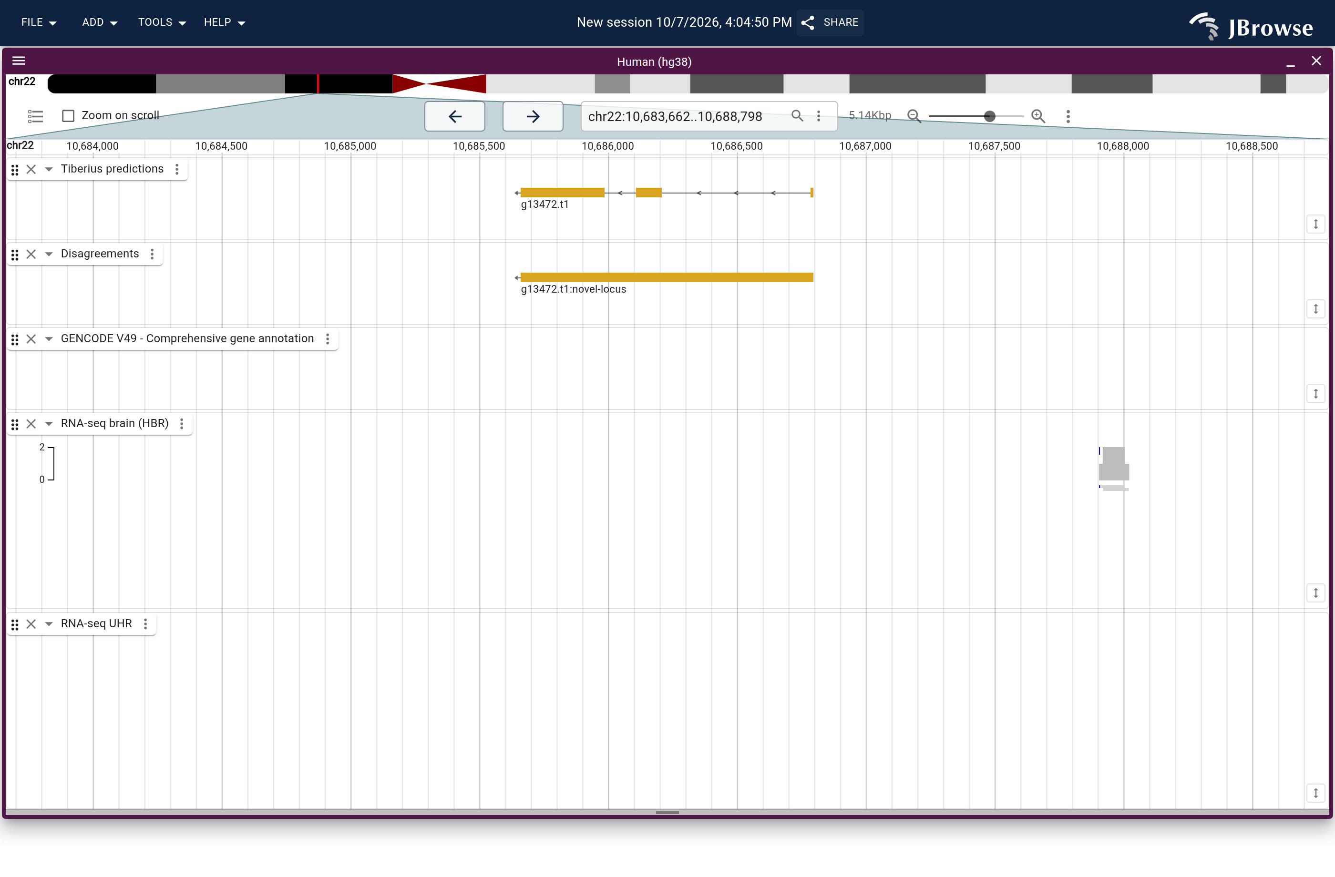1335x877 pixels.
Task: Open the view hamburger menu
Action: [x=19, y=61]
